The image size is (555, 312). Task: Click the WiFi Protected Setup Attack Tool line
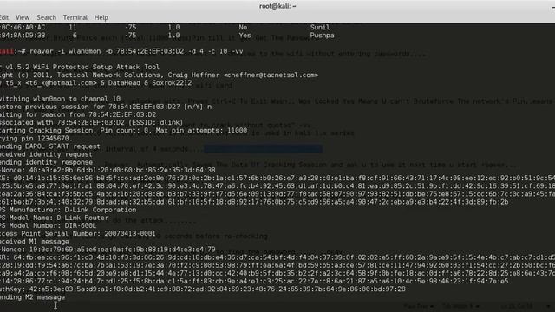pyautogui.click(x=80, y=67)
